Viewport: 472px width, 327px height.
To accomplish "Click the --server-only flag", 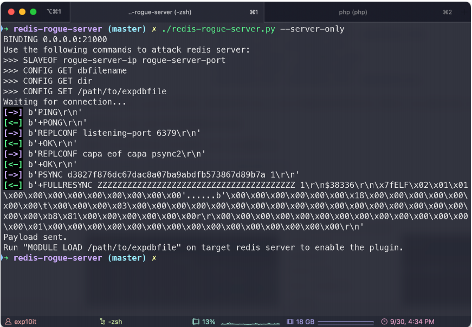I will coord(313,29).
